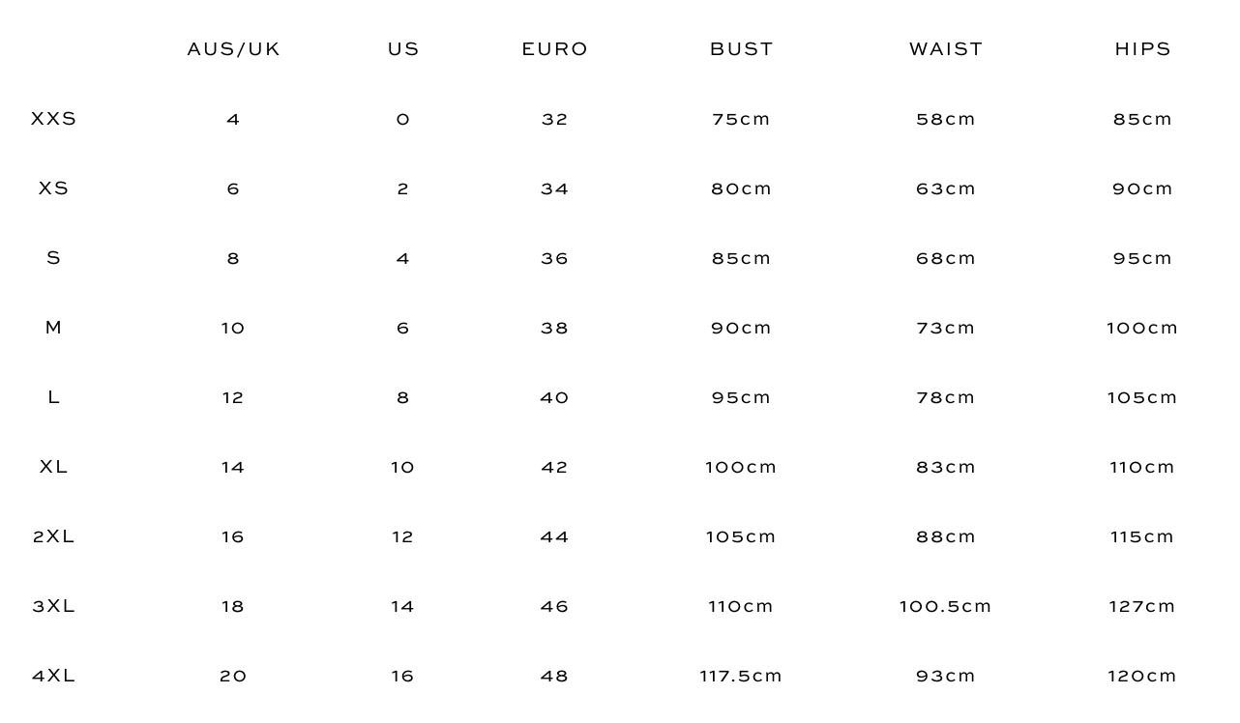This screenshot has width=1240, height=723.
Task: Select the 4XL size row label
Action: (x=53, y=676)
